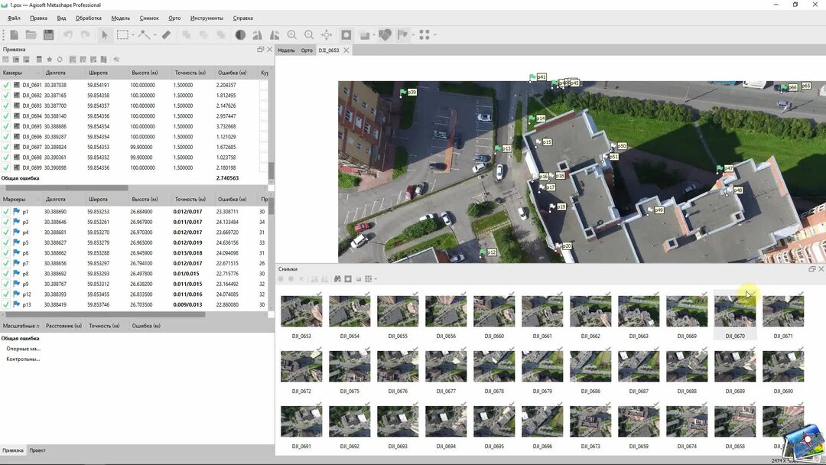
Task: Select the ruler measurement tool
Action: tap(166, 34)
